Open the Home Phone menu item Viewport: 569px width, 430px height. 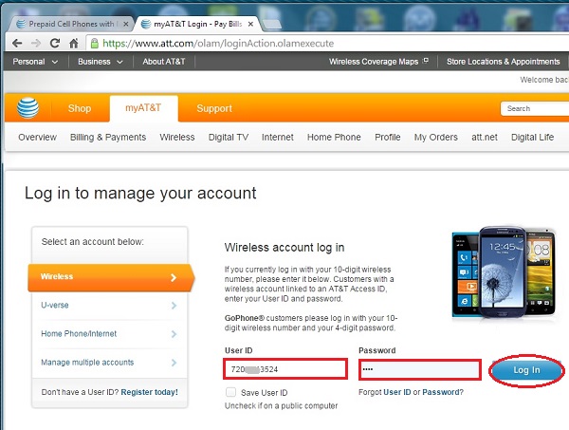334,137
